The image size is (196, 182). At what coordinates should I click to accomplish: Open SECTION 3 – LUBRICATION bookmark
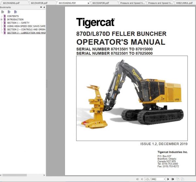26,33
